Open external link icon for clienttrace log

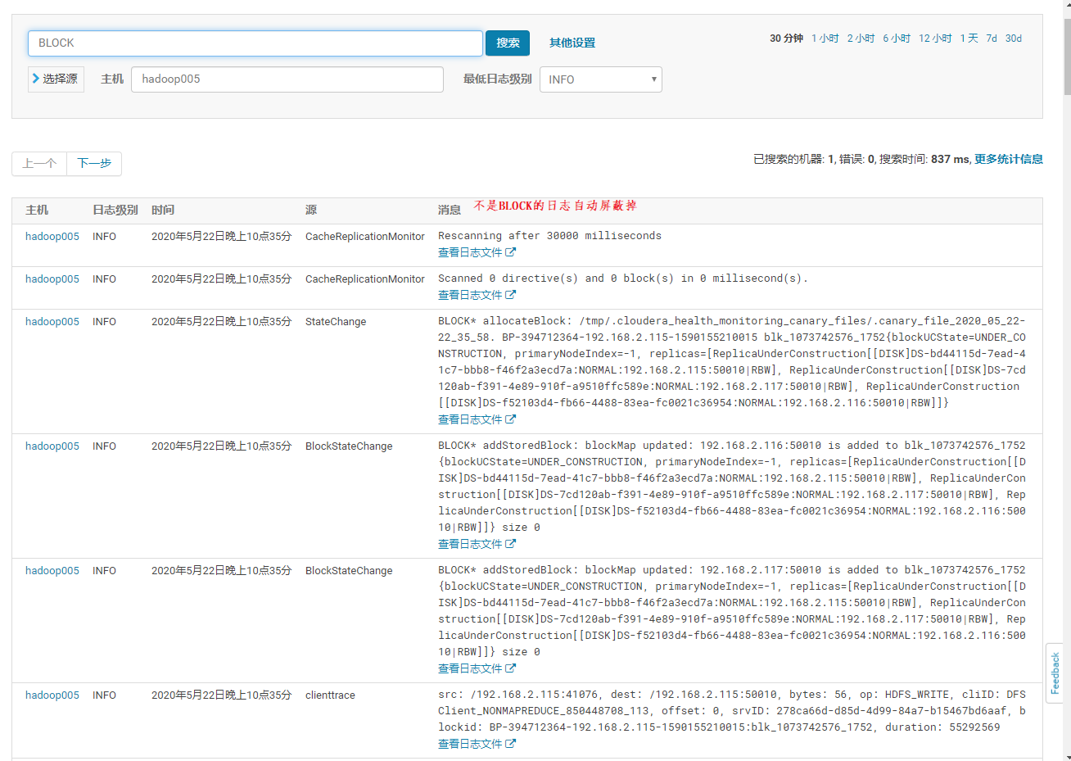(511, 744)
